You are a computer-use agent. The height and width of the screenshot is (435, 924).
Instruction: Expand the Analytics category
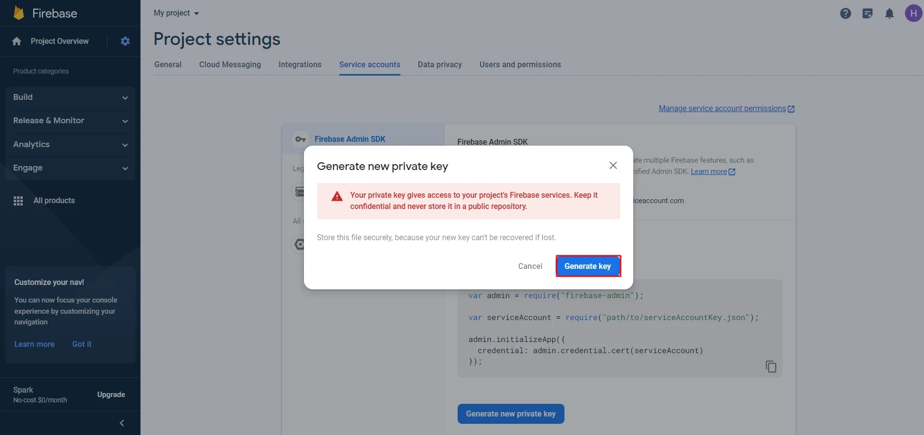(70, 145)
